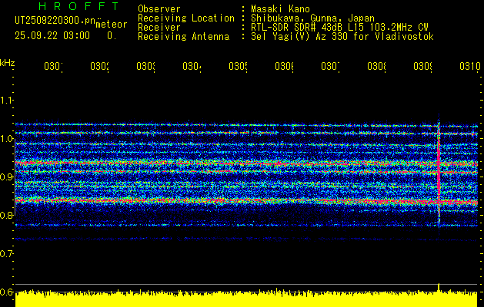
Task: Click the 'Receiver' label
Action: (x=159, y=28)
